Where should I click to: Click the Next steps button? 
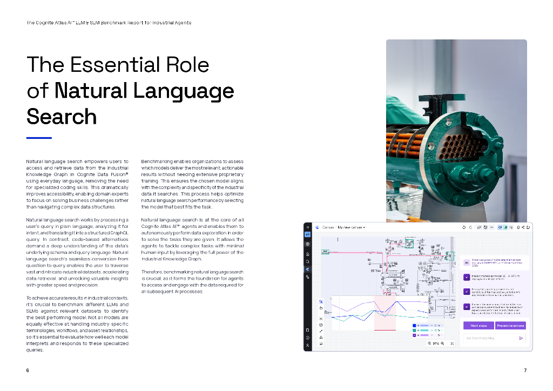point(478,326)
